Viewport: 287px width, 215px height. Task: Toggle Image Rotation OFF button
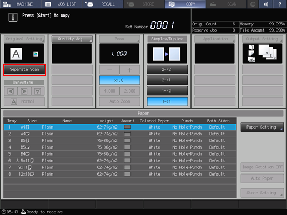coord(262,167)
